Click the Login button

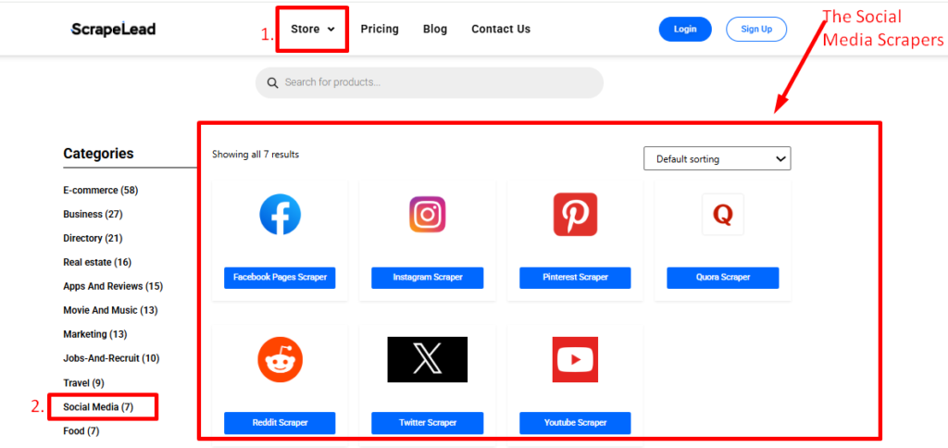pyautogui.click(x=685, y=29)
